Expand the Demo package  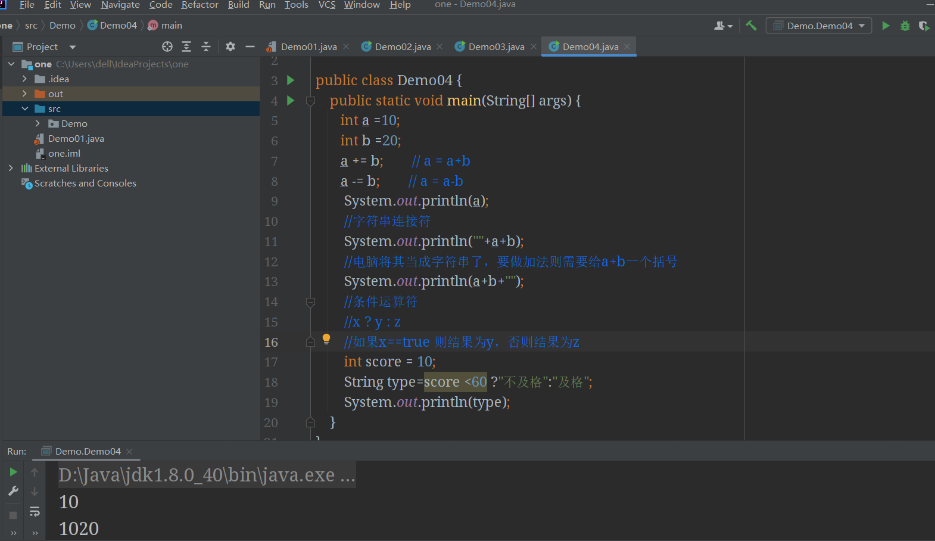point(38,123)
